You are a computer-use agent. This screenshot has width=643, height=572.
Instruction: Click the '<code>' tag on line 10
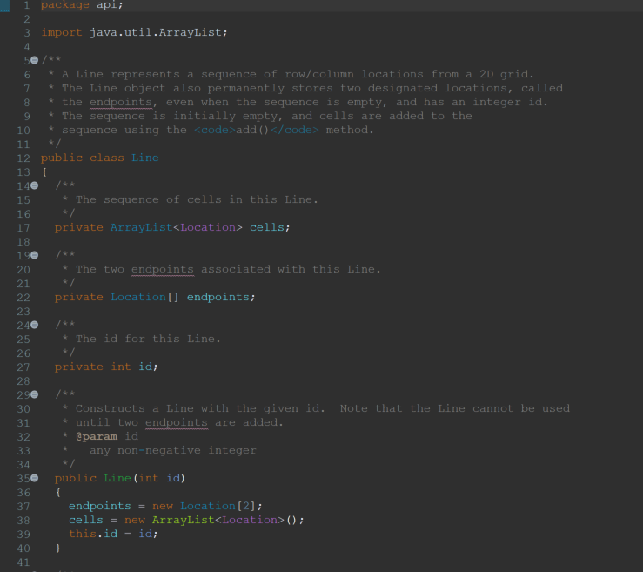pyautogui.click(x=214, y=130)
